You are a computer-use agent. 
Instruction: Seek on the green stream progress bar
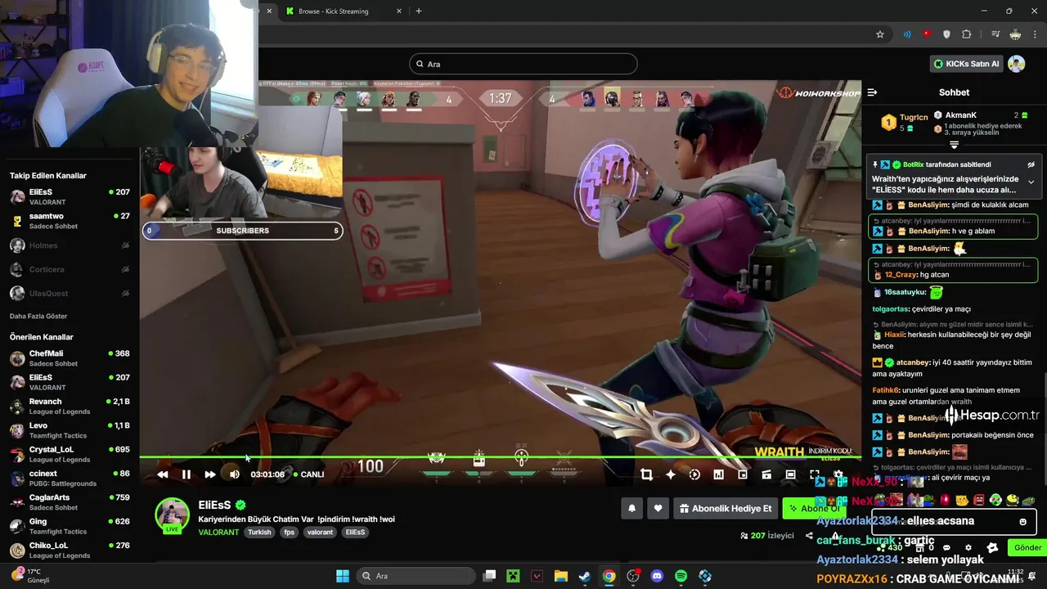500,457
